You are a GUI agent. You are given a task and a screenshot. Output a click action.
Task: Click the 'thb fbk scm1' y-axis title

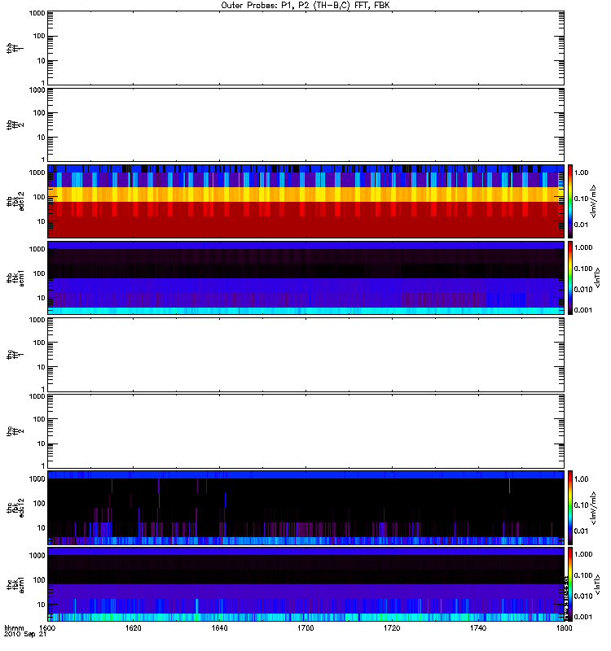pos(15,278)
